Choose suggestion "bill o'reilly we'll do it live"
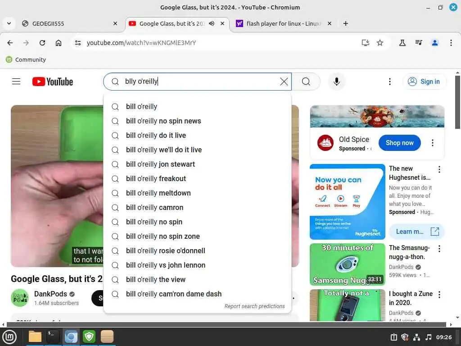This screenshot has width=461, height=346. click(x=197, y=150)
